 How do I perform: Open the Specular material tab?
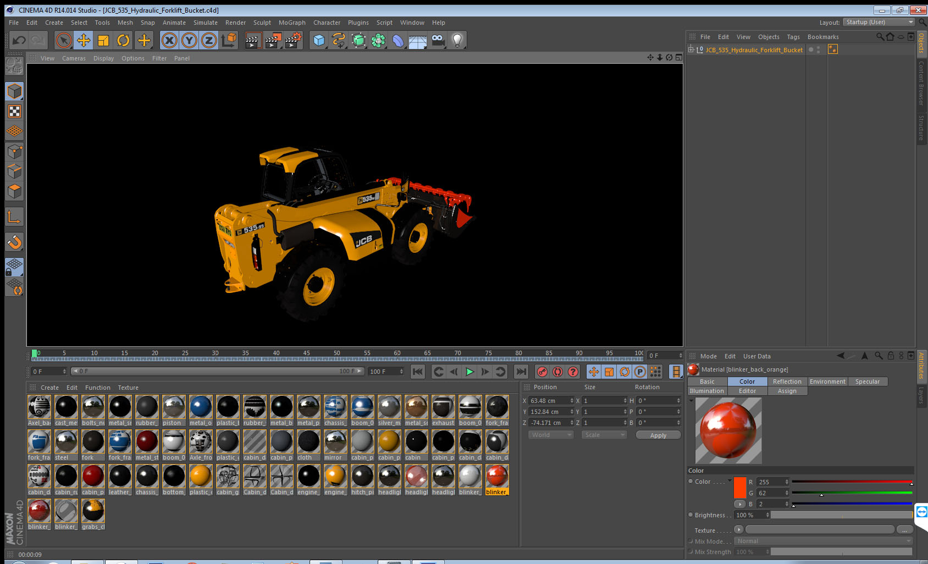867,381
